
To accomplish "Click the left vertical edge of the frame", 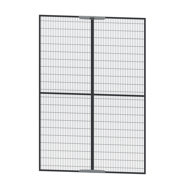I will 40,92.
